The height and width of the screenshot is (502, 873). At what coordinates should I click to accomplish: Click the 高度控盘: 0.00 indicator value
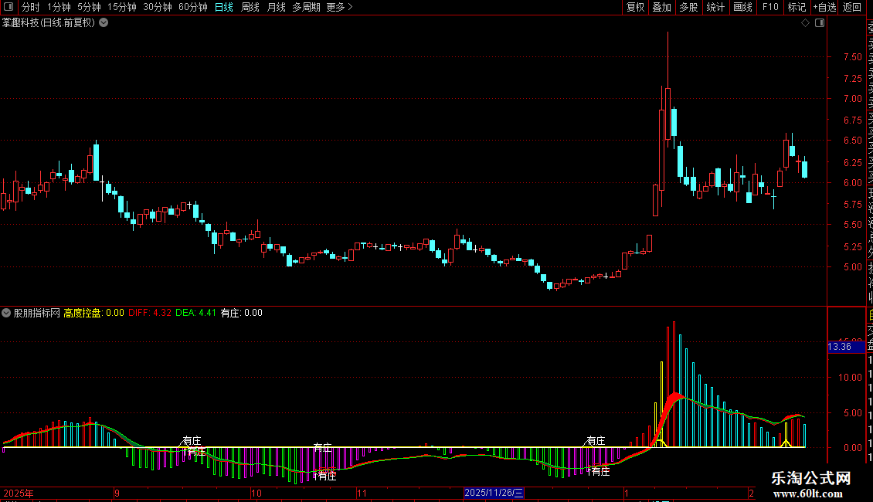(x=93, y=313)
